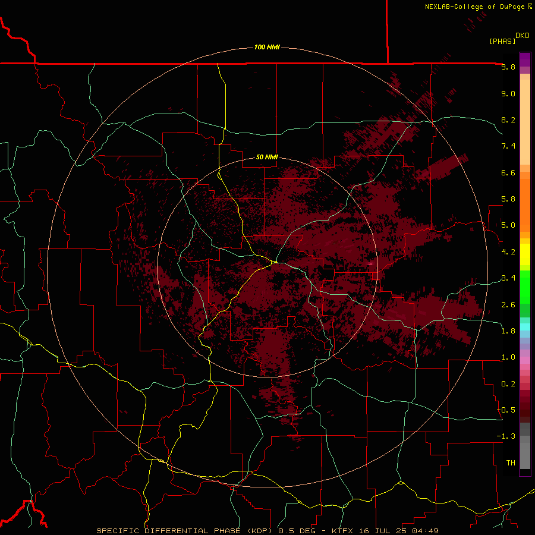The image size is (535, 535).
Task: Click the [PHAS] legend heading
Action: (502, 41)
